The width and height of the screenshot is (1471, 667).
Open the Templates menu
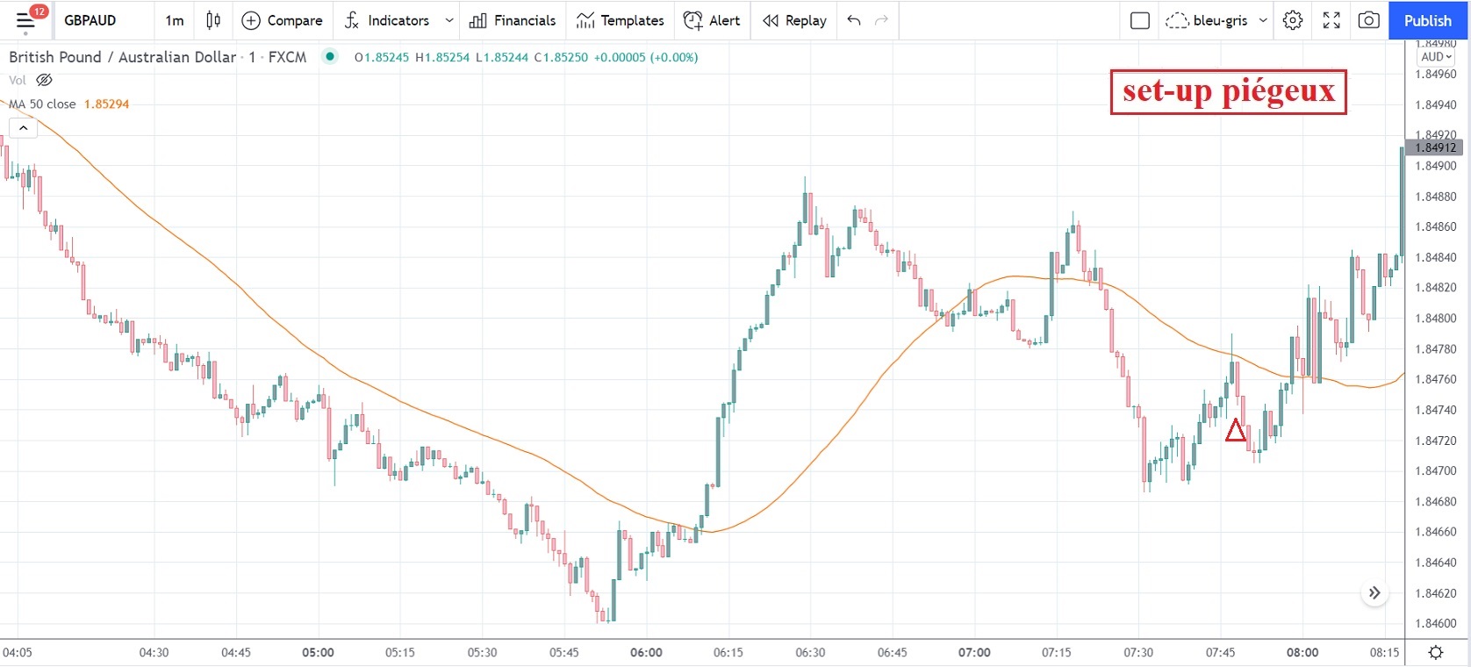coord(621,20)
